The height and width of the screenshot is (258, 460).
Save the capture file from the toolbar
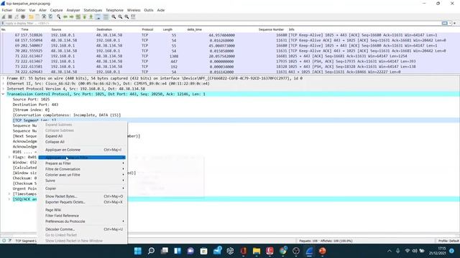(37, 17)
